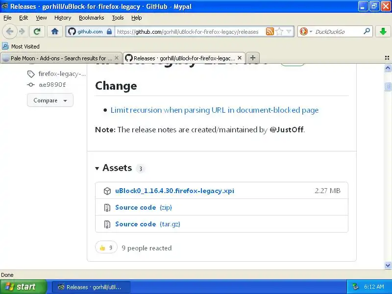Click the zip file icon
This screenshot has width=392, height=294.
tap(107, 207)
